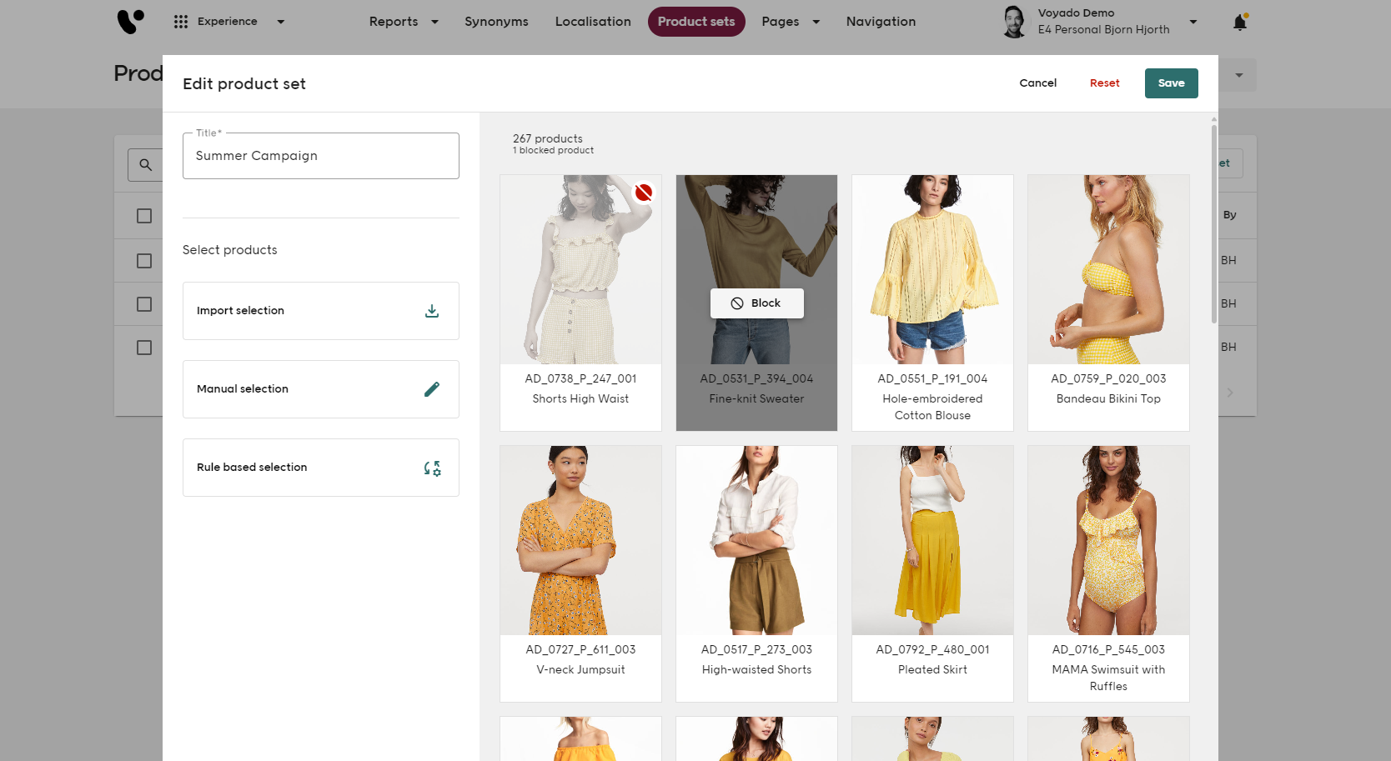The image size is (1391, 761).
Task: Select the V-neck Jumpsuit product image
Action: (580, 540)
